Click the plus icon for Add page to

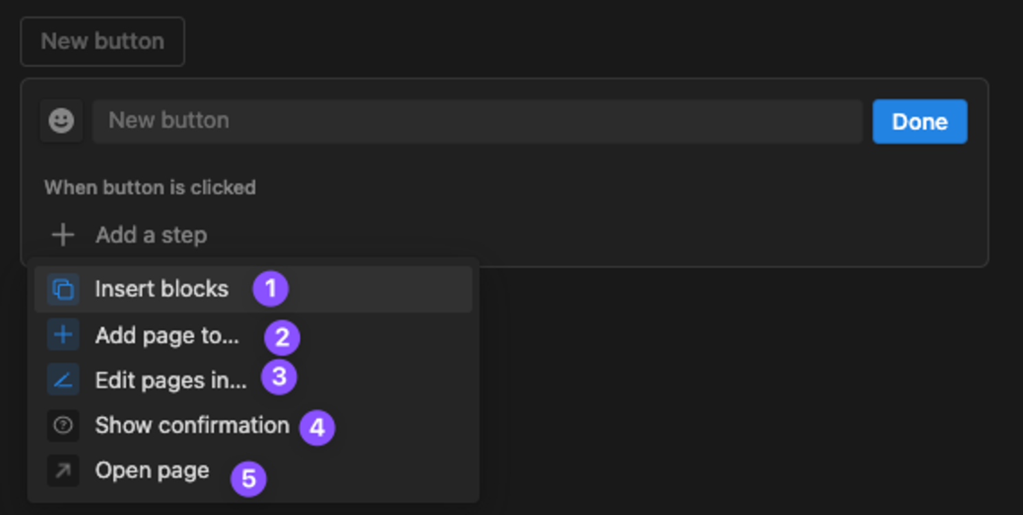point(63,335)
